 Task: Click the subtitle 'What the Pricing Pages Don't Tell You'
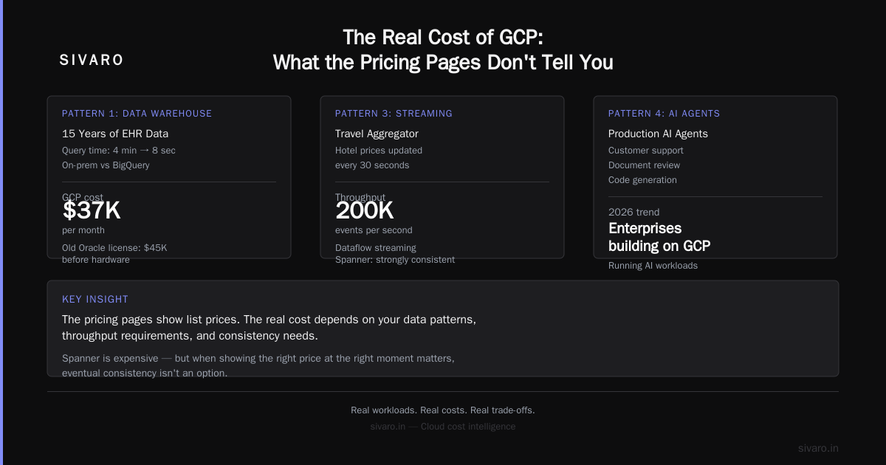443,63
